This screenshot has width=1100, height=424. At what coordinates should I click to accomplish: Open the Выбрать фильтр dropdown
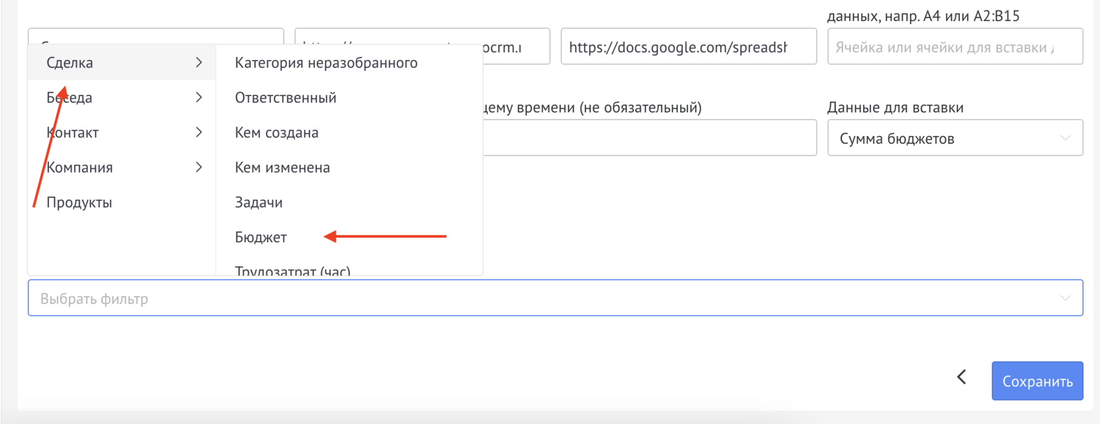[555, 299]
